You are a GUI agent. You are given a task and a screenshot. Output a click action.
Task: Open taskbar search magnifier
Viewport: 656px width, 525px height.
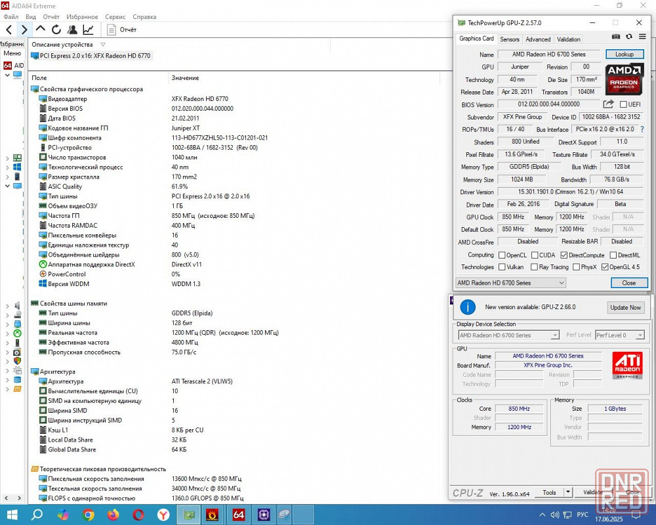pos(37,514)
